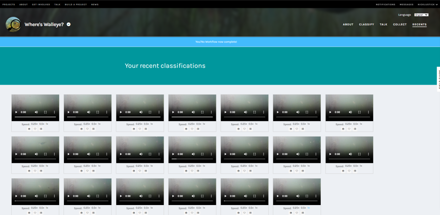
Task: Toggle favorite heart on sixth middle-row video
Action: tap(297, 171)
